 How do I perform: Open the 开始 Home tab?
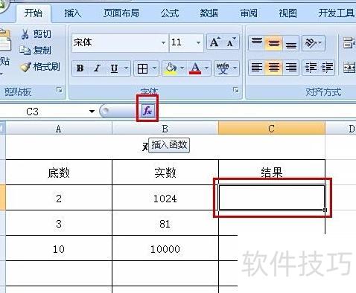click(34, 13)
